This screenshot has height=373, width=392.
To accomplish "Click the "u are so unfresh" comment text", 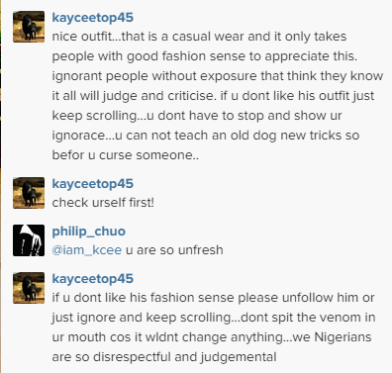I will pos(174,250).
